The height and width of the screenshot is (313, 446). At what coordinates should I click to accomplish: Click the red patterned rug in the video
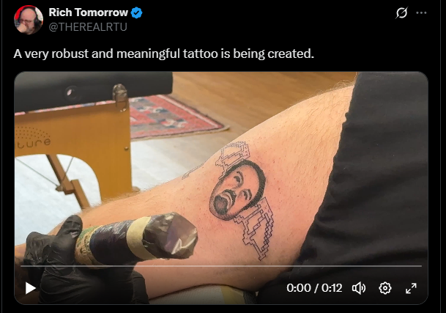[x=175, y=117]
